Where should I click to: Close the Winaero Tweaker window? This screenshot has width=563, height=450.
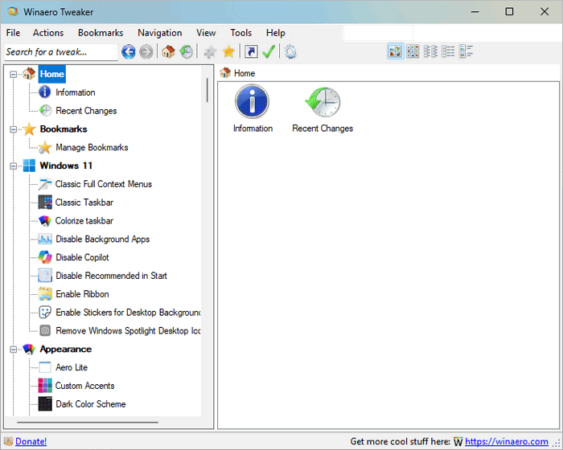pyautogui.click(x=545, y=11)
